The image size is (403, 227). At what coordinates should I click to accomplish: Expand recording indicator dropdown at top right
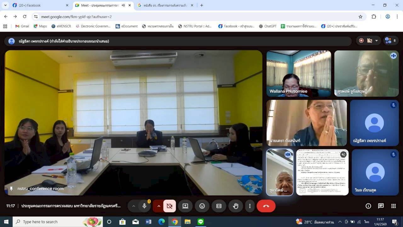[376, 41]
